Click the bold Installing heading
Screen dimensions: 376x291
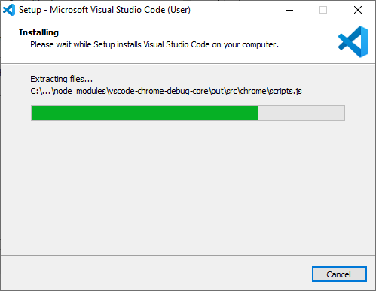38,32
